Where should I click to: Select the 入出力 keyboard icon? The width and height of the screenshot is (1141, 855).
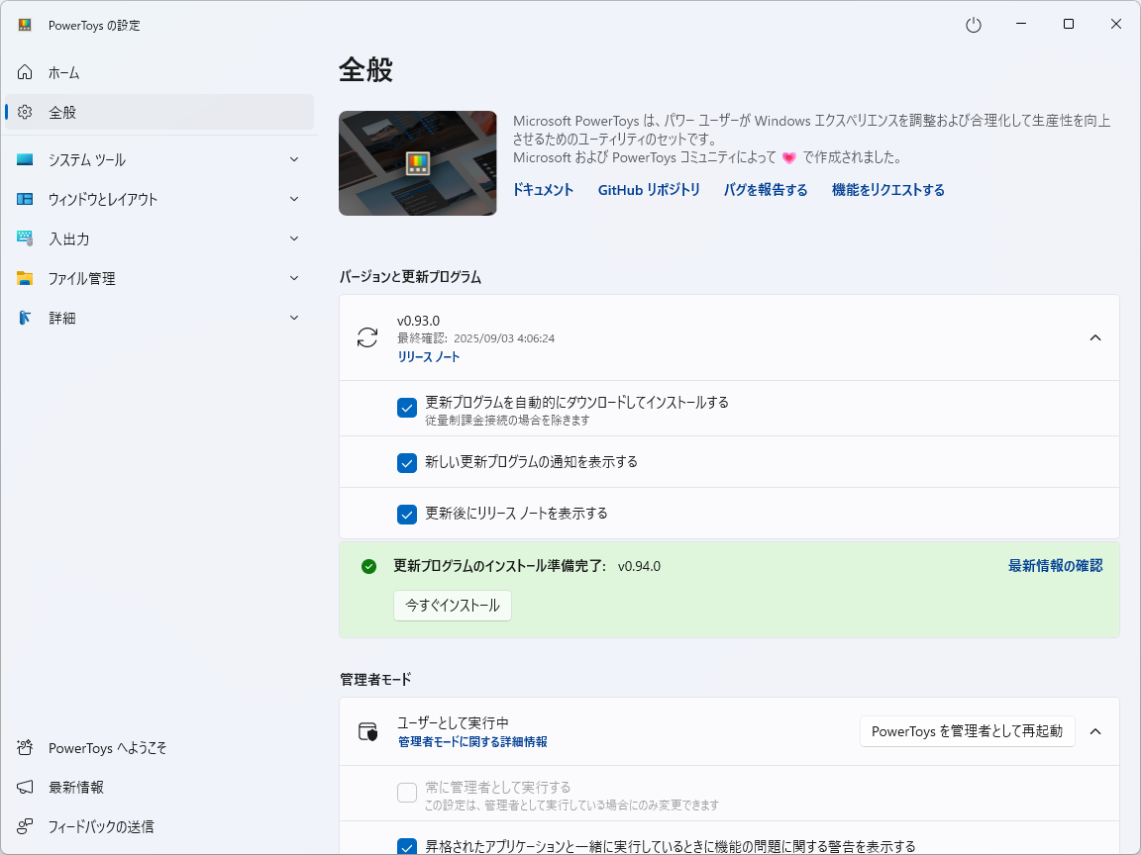[x=24, y=238]
